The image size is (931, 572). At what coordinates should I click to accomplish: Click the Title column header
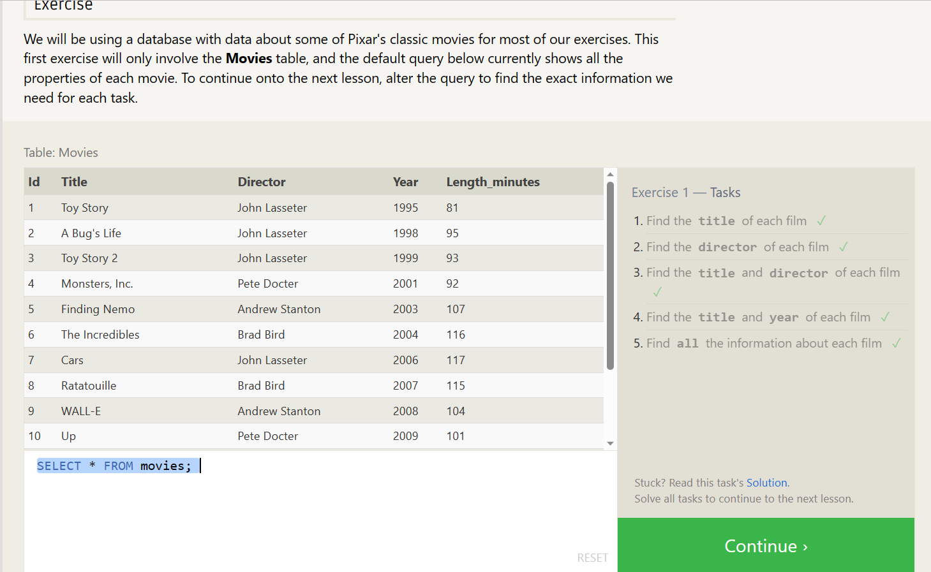(x=74, y=182)
